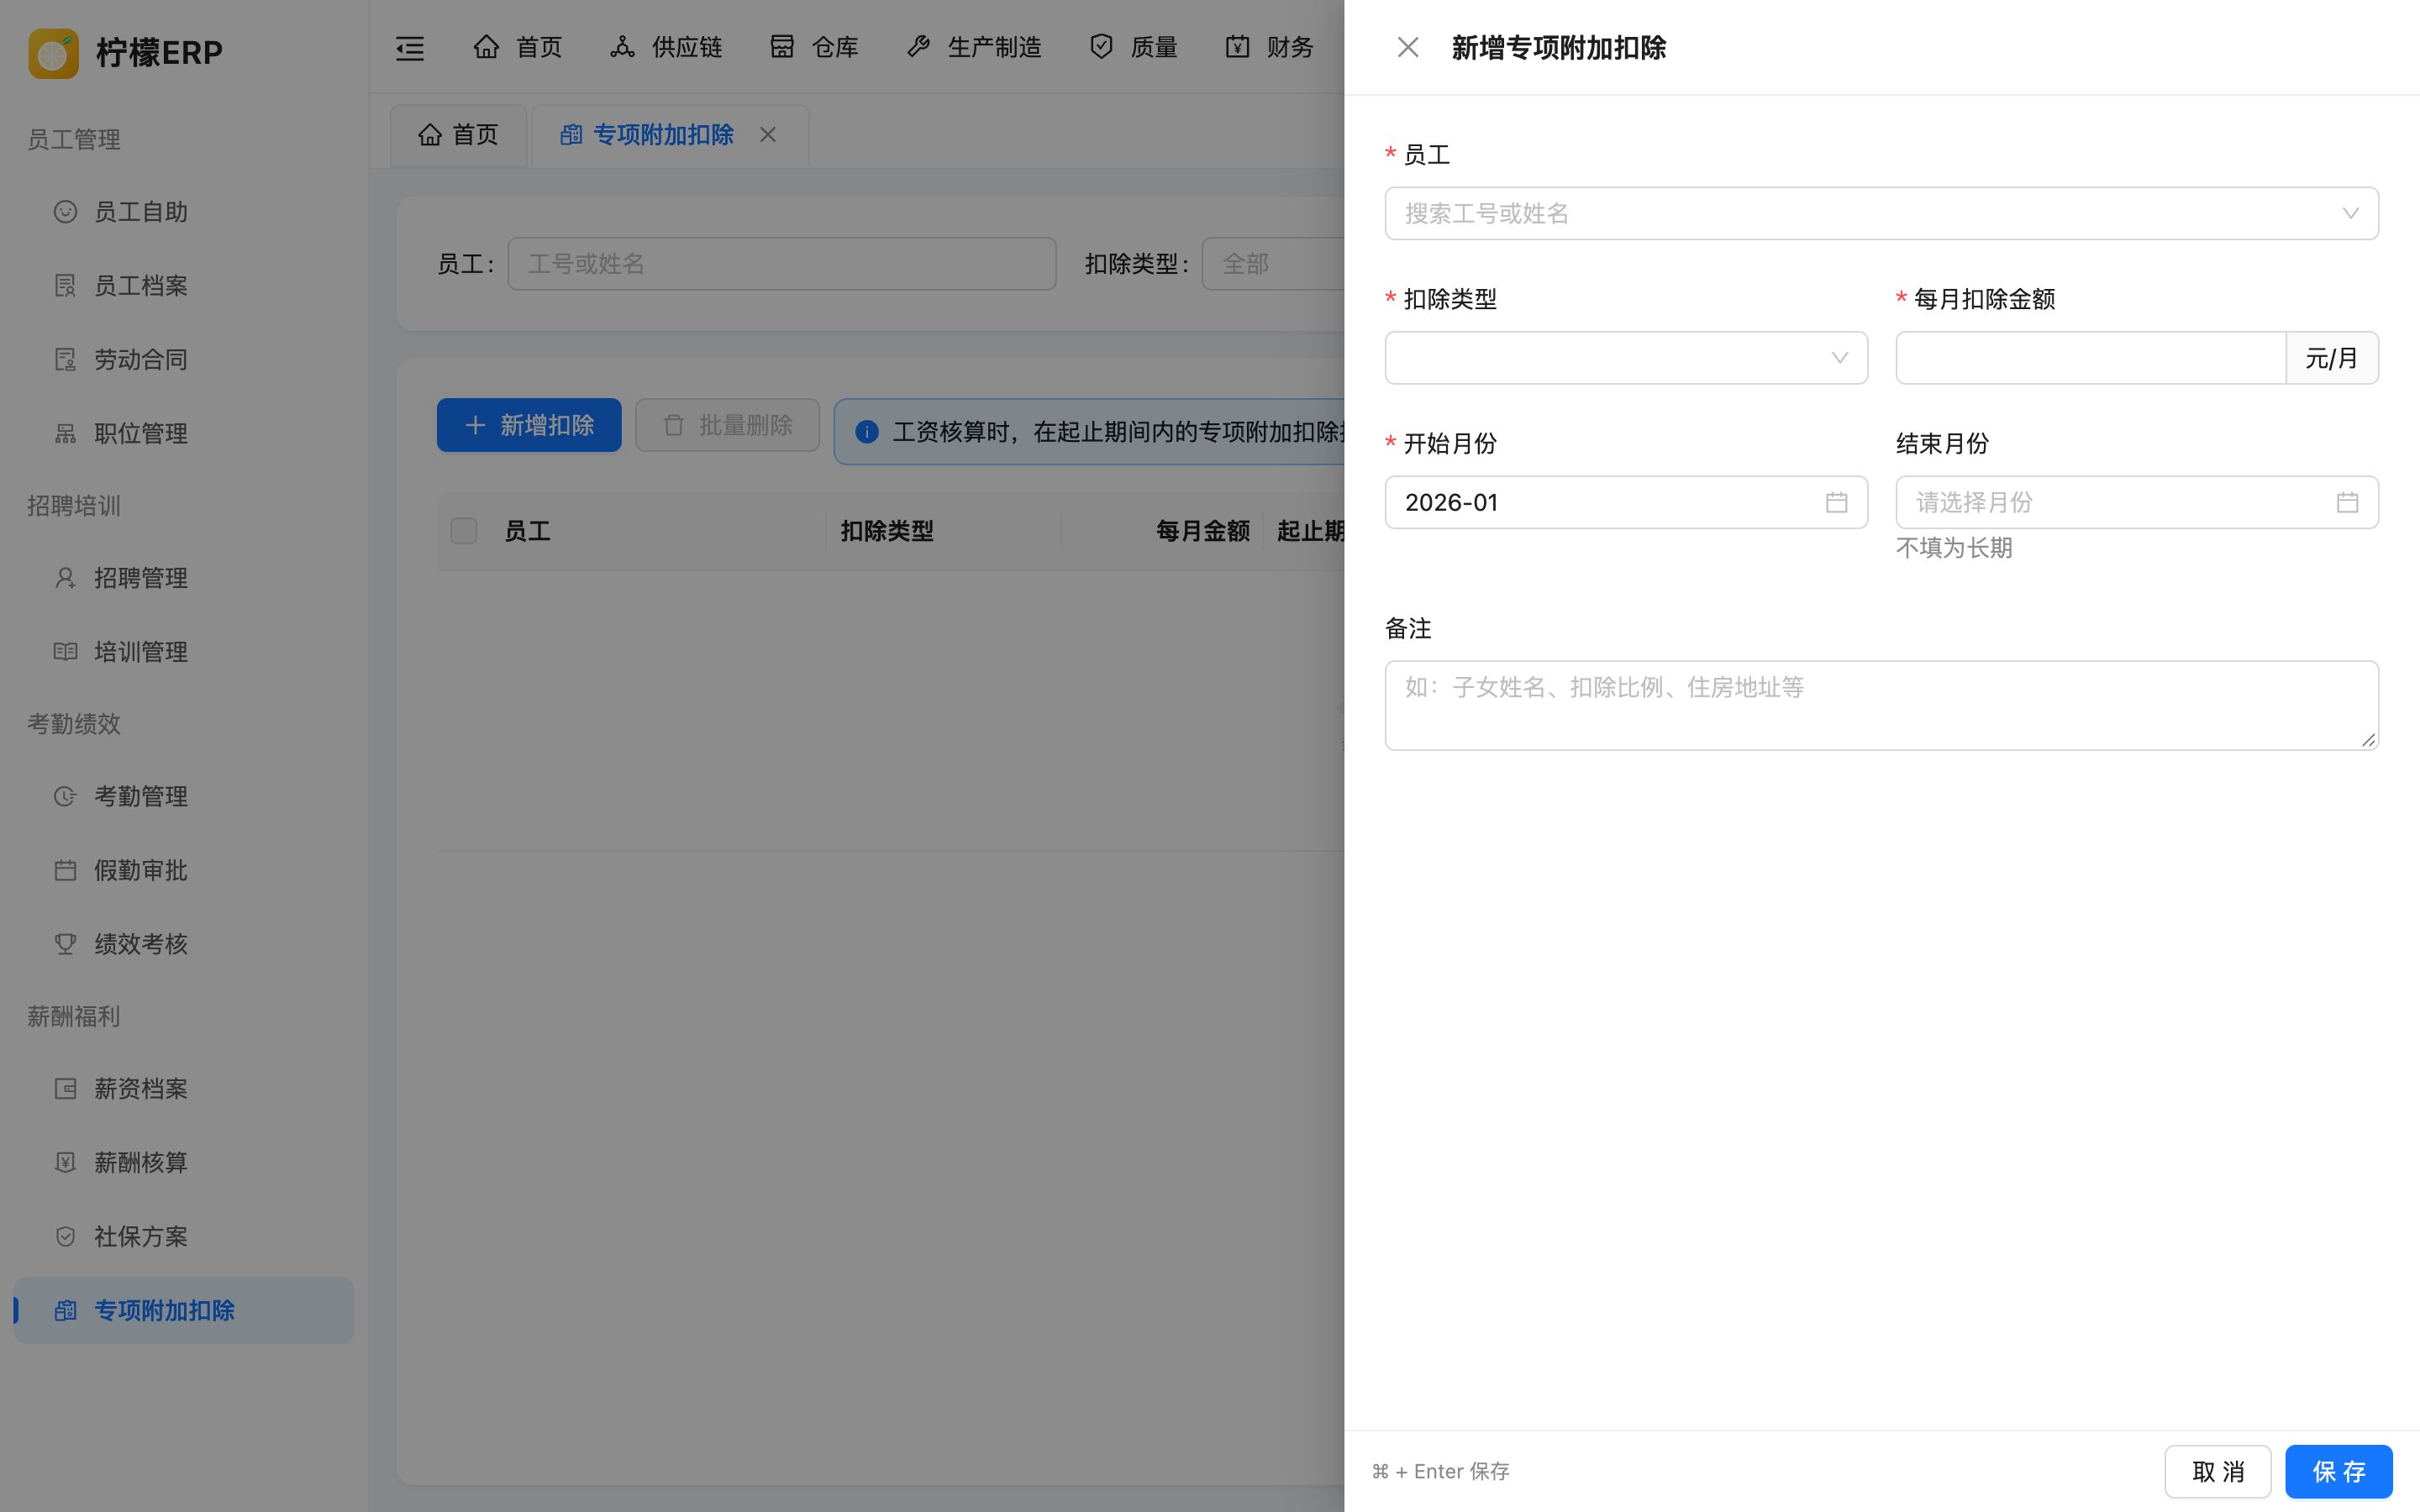Click the 结束月份 请选择月份 field

coord(2137,502)
